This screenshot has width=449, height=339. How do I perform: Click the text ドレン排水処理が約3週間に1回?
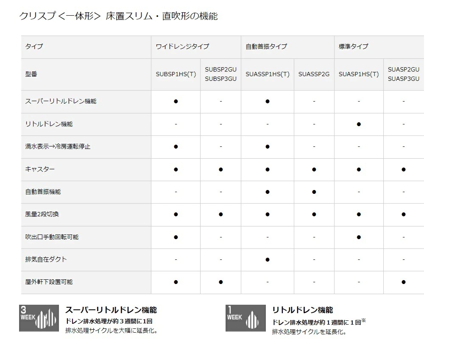point(109,321)
